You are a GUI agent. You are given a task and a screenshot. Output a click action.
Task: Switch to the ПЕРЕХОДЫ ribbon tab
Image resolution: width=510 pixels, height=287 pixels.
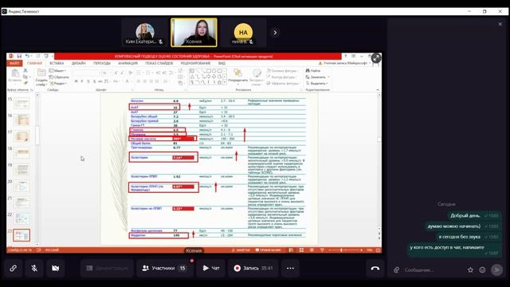tap(102, 63)
